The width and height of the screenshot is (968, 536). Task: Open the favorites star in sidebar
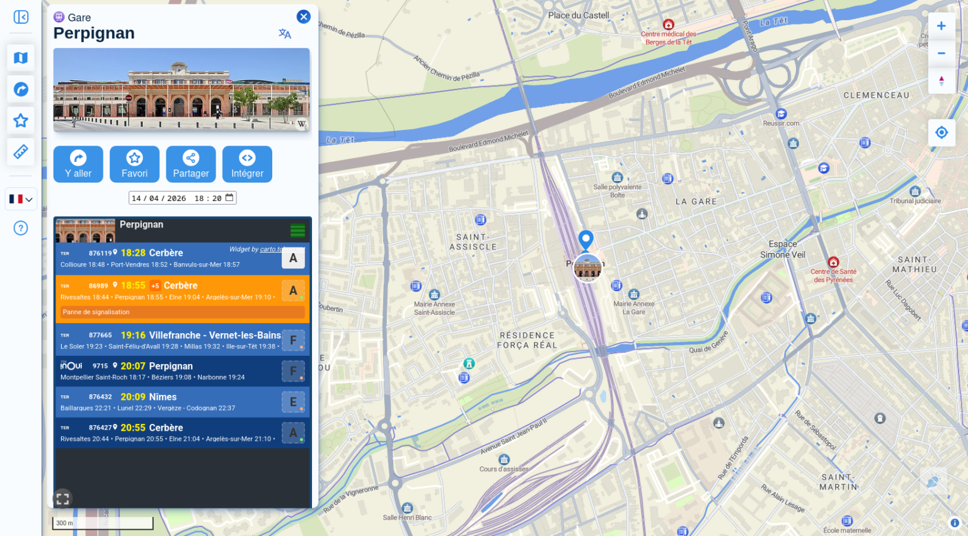pyautogui.click(x=21, y=120)
